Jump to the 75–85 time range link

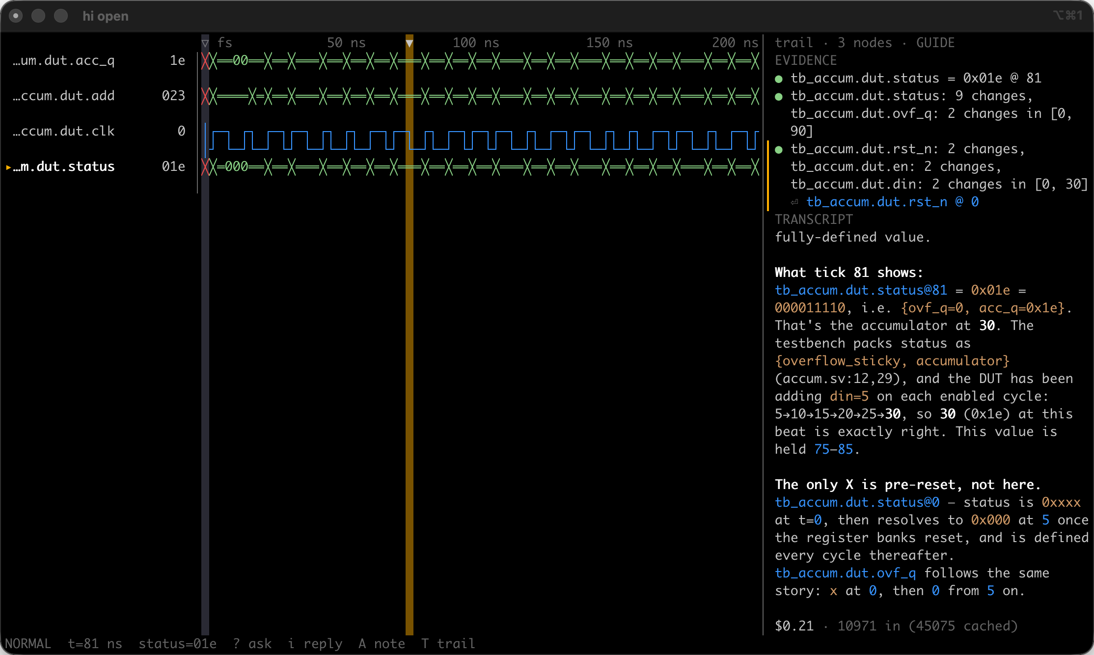point(833,449)
